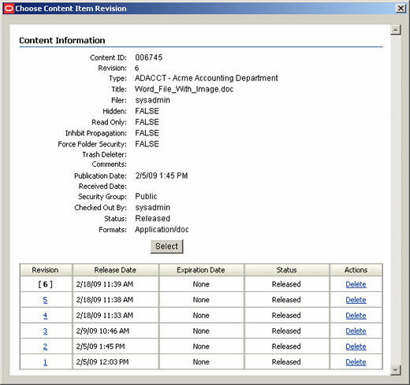Delete revision 1 released 12:03 PM
The height and width of the screenshot is (385, 410).
356,362
